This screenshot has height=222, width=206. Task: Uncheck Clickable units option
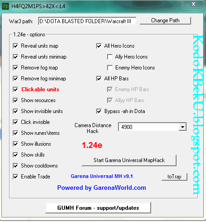click(x=15, y=89)
